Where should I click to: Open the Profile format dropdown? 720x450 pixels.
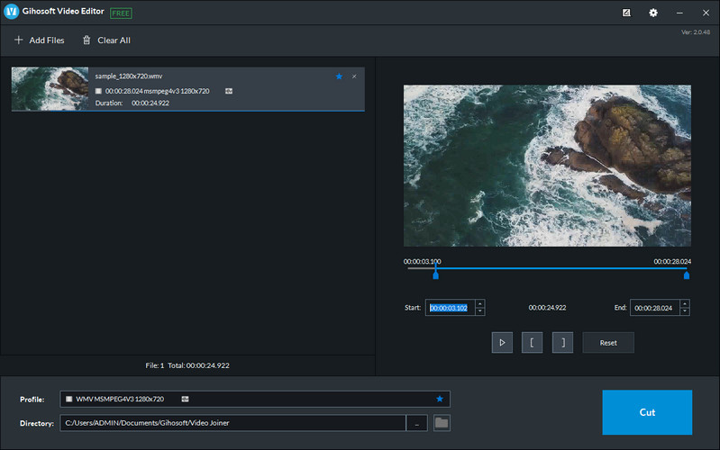[x=243, y=399]
